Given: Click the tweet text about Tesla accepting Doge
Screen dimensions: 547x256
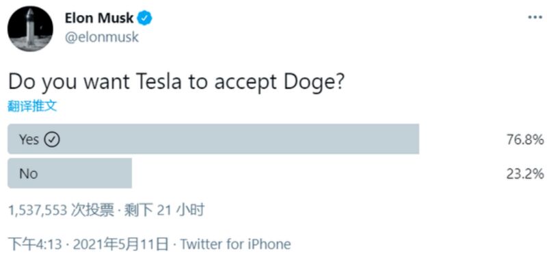Looking at the screenshot, I should 176,82.
